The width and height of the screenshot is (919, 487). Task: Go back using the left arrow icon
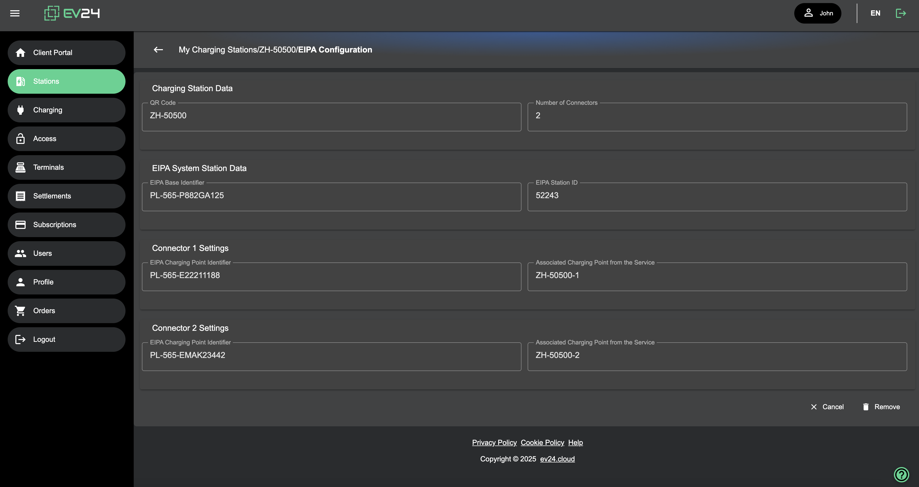point(158,50)
